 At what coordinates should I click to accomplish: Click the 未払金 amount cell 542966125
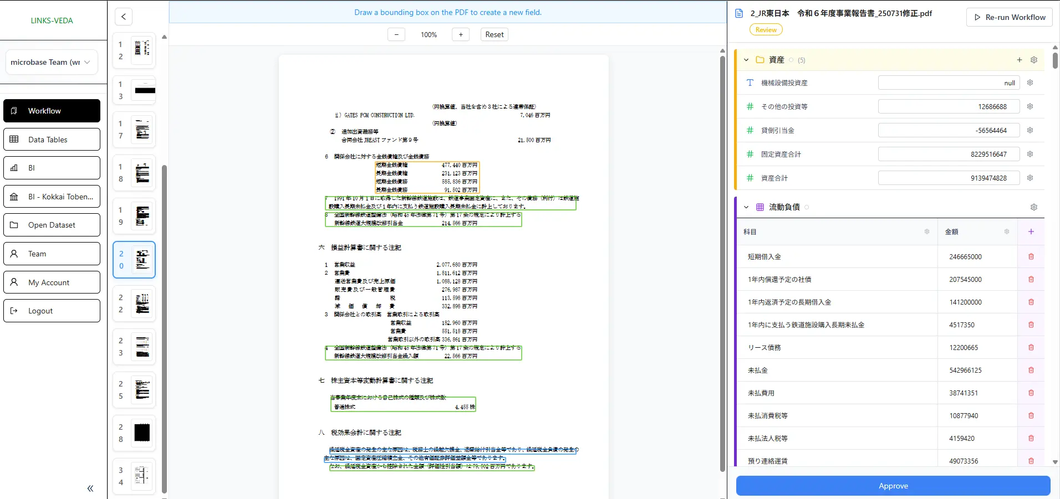tap(977, 370)
